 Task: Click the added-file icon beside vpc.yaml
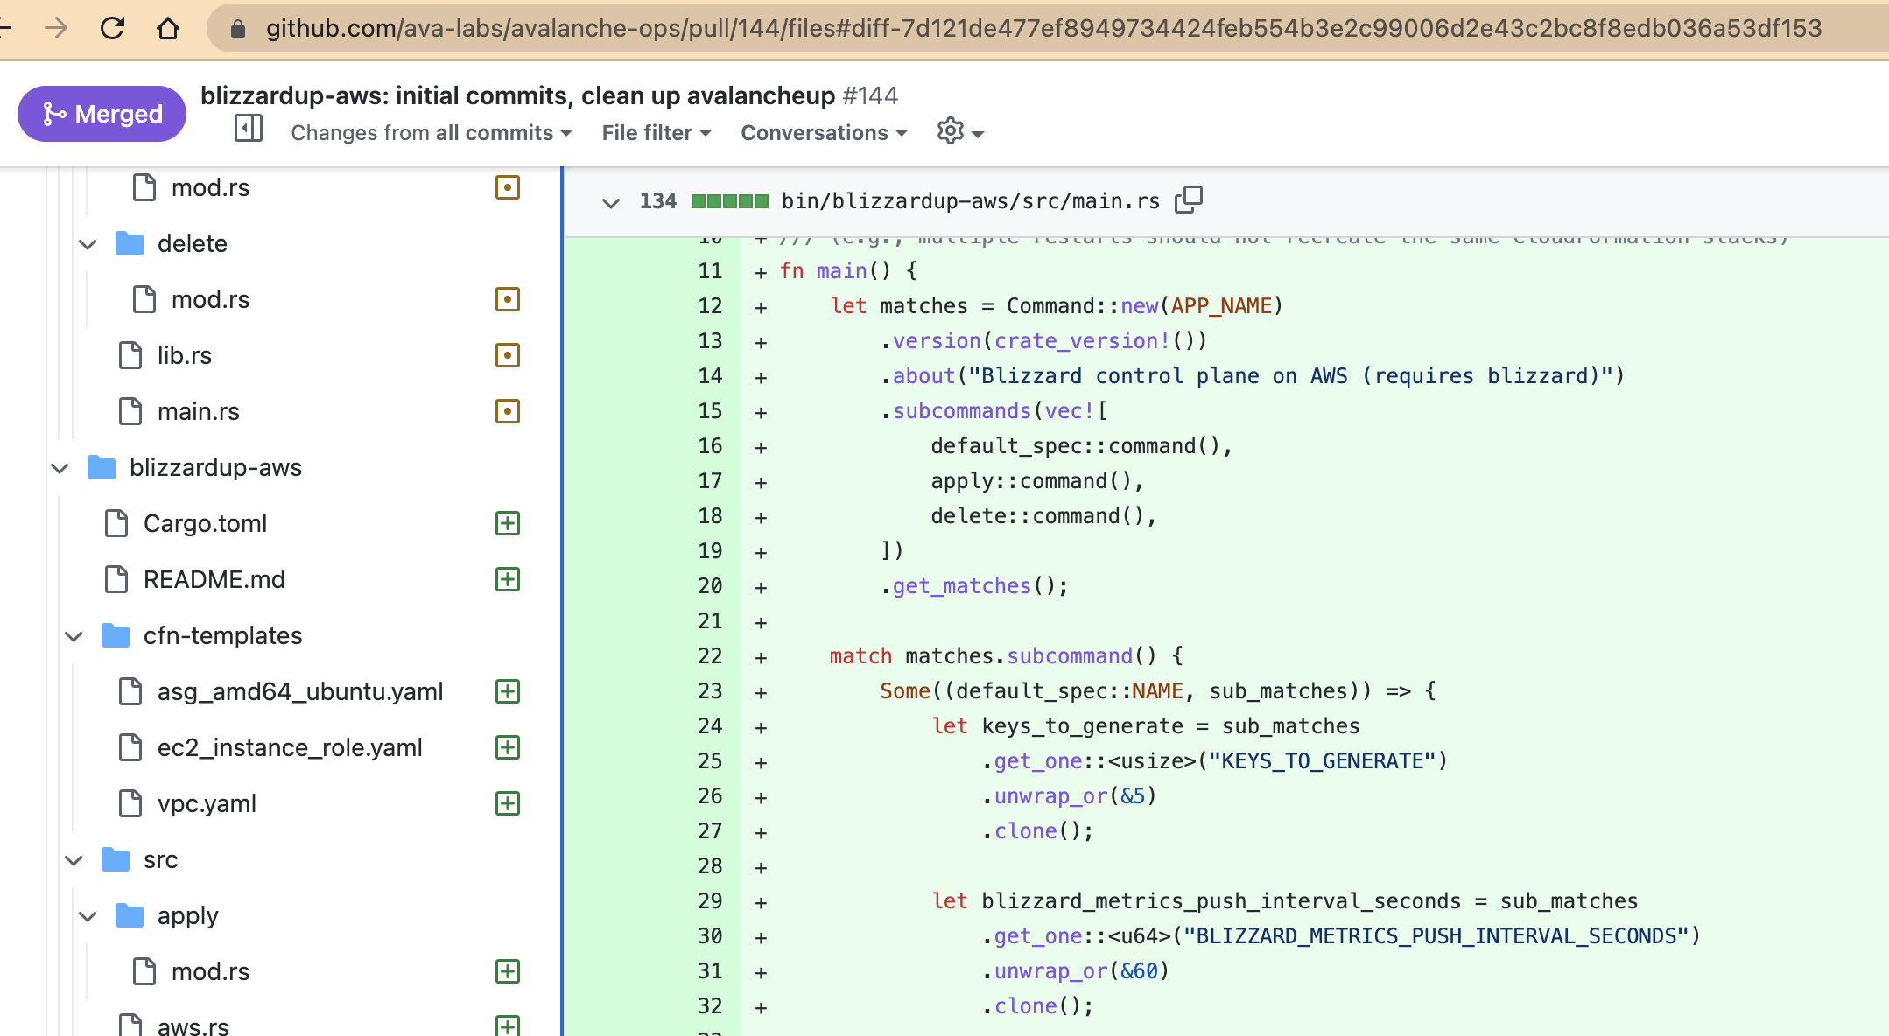pyautogui.click(x=508, y=803)
